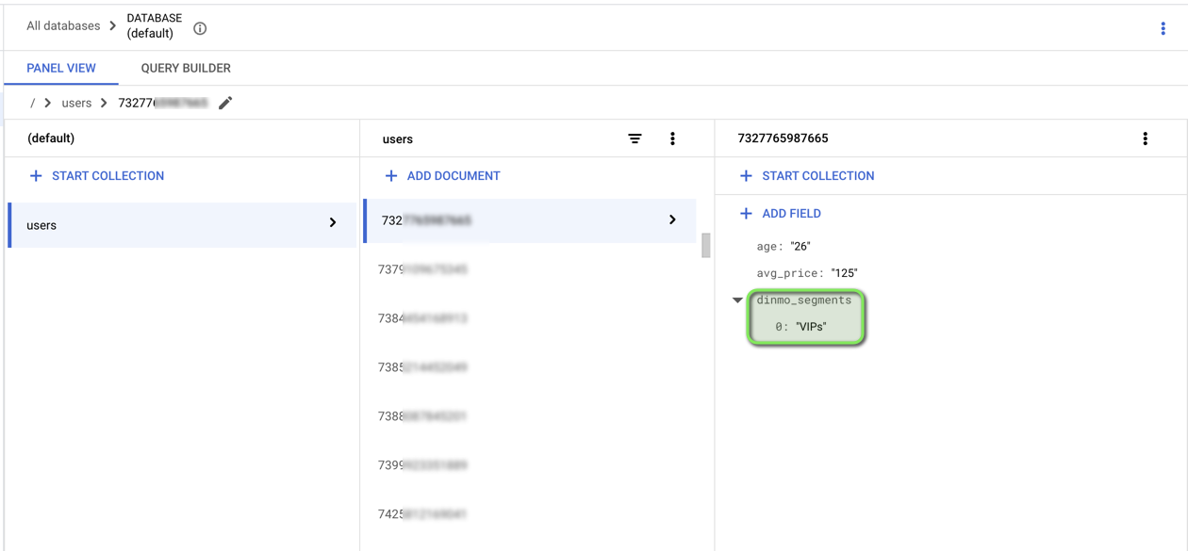Click Start Collection under document 7327765987665
The image size is (1188, 551).
807,176
